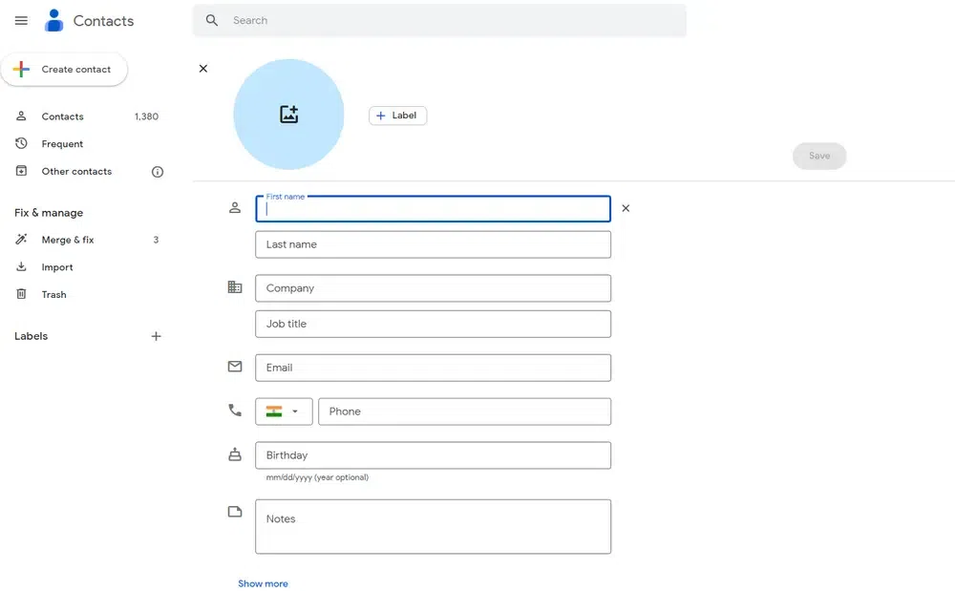The image size is (955, 591).
Task: Open the Contacts list in sidebar
Action: tap(63, 116)
